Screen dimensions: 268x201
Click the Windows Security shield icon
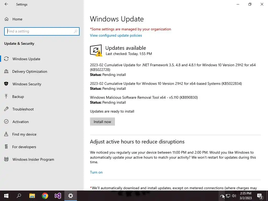tap(6, 84)
